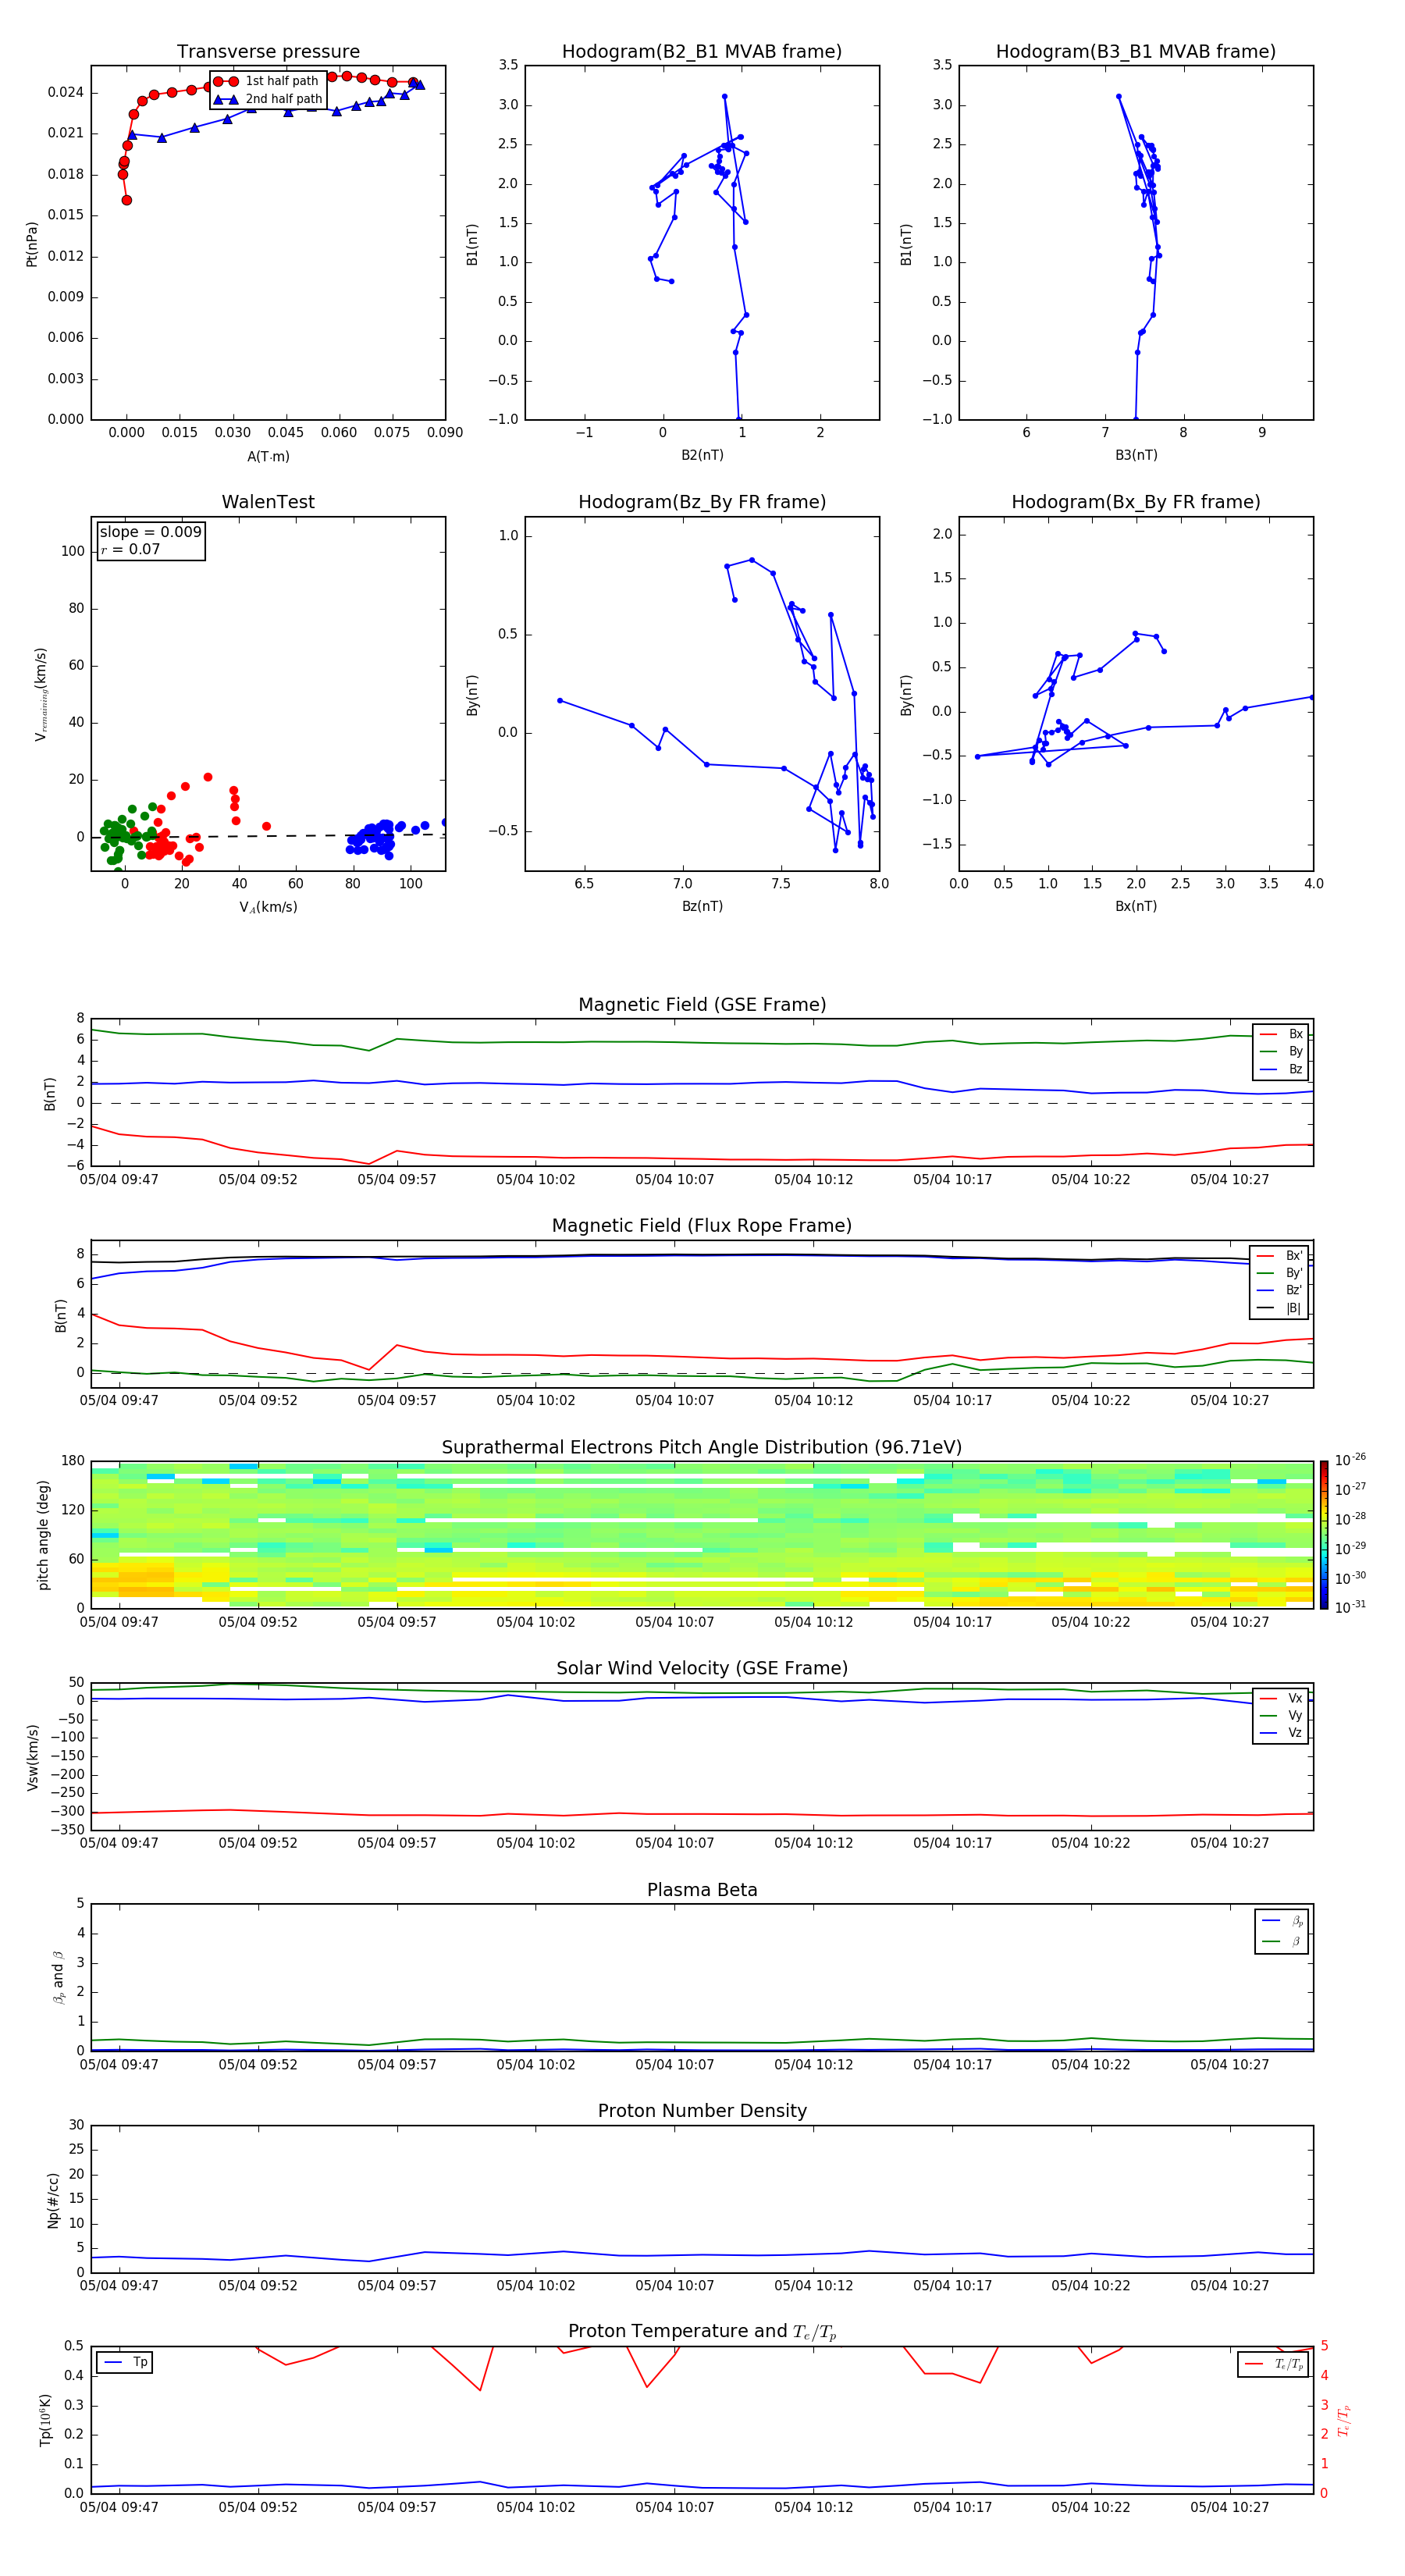Screen dimensions: 1405x2576
Task: Click the "B2(nT)" axis label
Action: click(x=702, y=455)
